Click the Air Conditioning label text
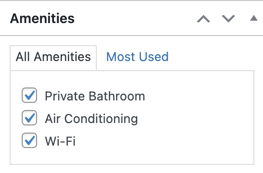This screenshot has height=173, width=263. [92, 119]
